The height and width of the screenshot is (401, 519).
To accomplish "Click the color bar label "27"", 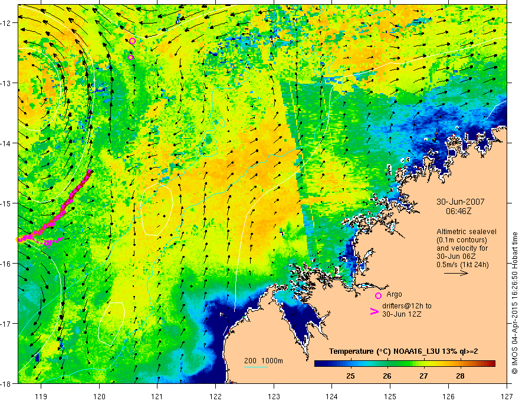I will [x=423, y=376].
